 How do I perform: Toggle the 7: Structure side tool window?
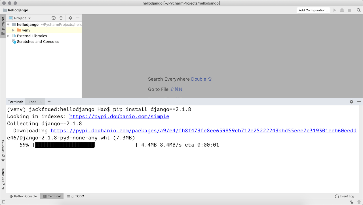[3, 178]
